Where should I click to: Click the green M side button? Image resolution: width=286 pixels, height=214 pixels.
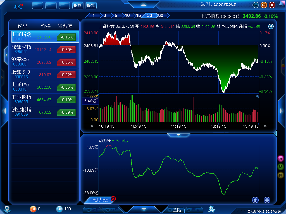point(281,167)
